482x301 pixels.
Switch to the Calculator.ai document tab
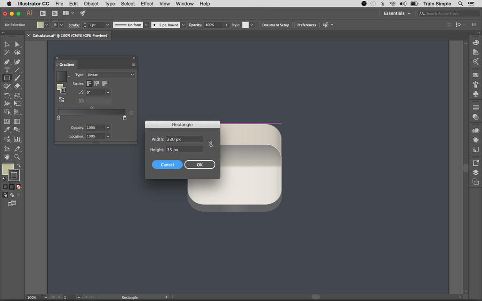click(71, 35)
